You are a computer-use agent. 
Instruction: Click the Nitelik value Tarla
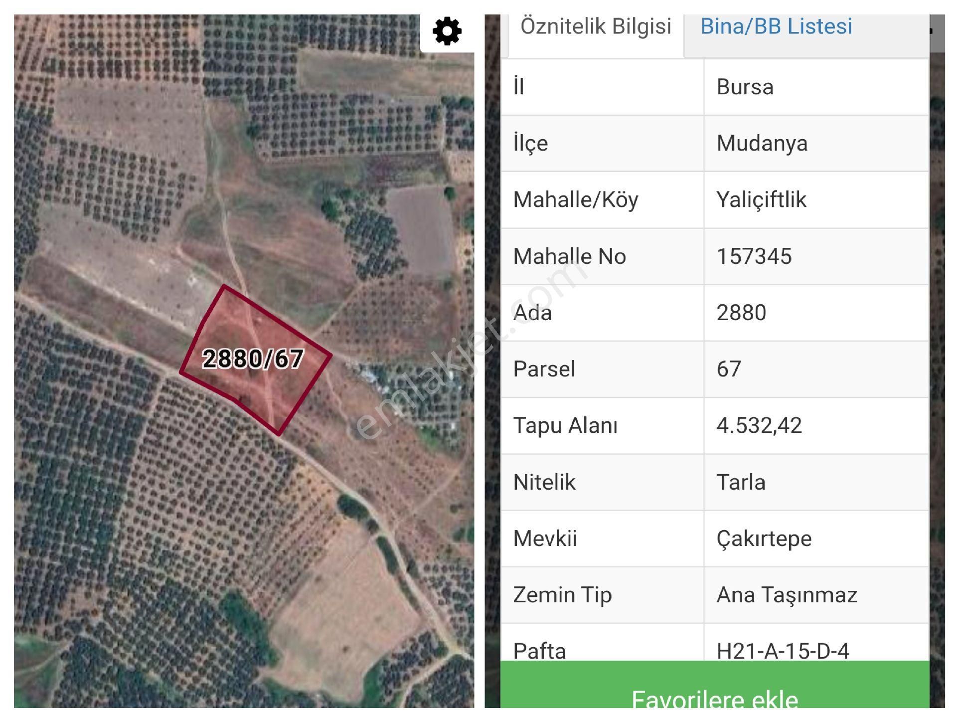tap(741, 482)
